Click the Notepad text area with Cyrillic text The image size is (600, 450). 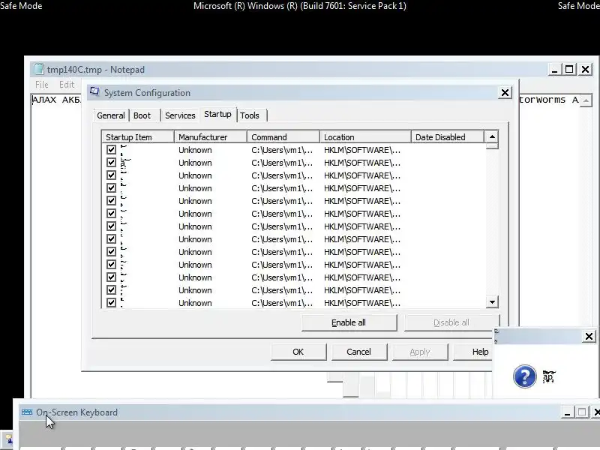tap(55, 245)
